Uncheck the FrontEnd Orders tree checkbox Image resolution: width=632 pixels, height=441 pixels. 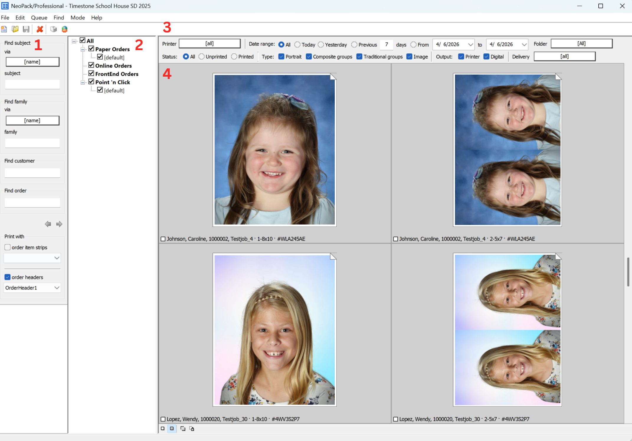click(91, 73)
